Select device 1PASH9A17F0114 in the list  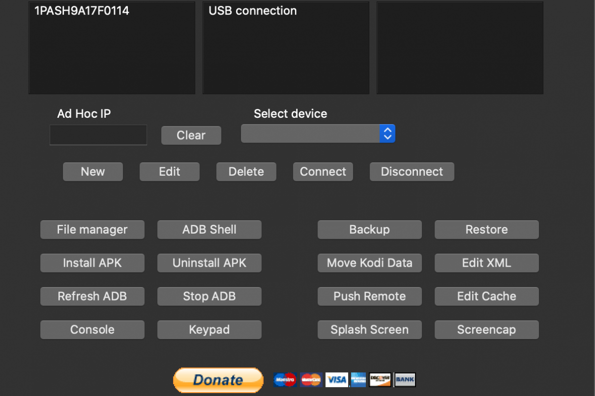click(82, 11)
